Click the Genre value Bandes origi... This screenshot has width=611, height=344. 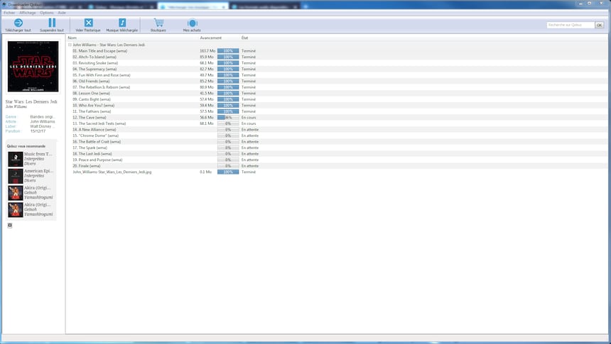click(x=43, y=117)
